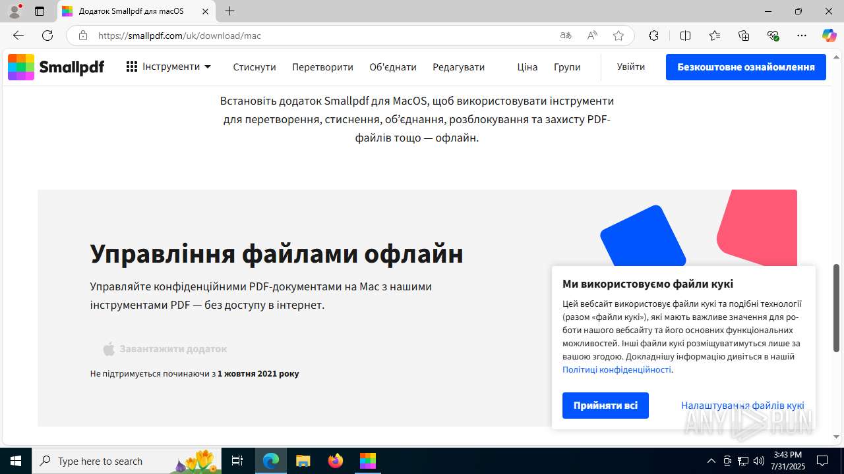Open the Copilot sidebar
The image size is (844, 474).
pyautogui.click(x=829, y=36)
